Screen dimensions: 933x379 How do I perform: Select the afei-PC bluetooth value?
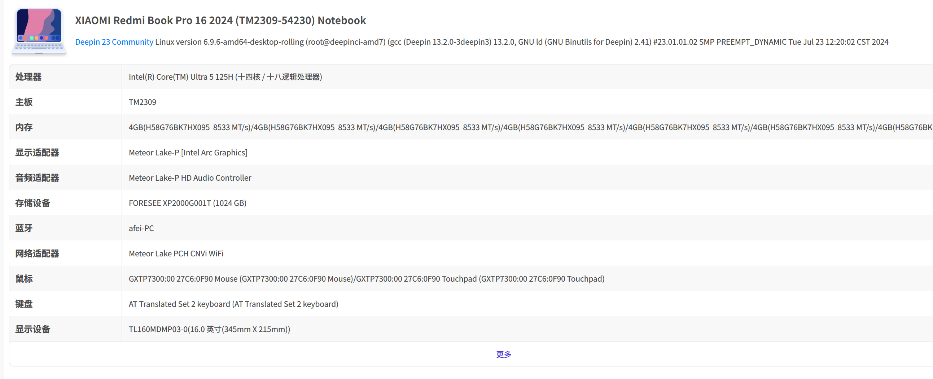pyautogui.click(x=141, y=228)
